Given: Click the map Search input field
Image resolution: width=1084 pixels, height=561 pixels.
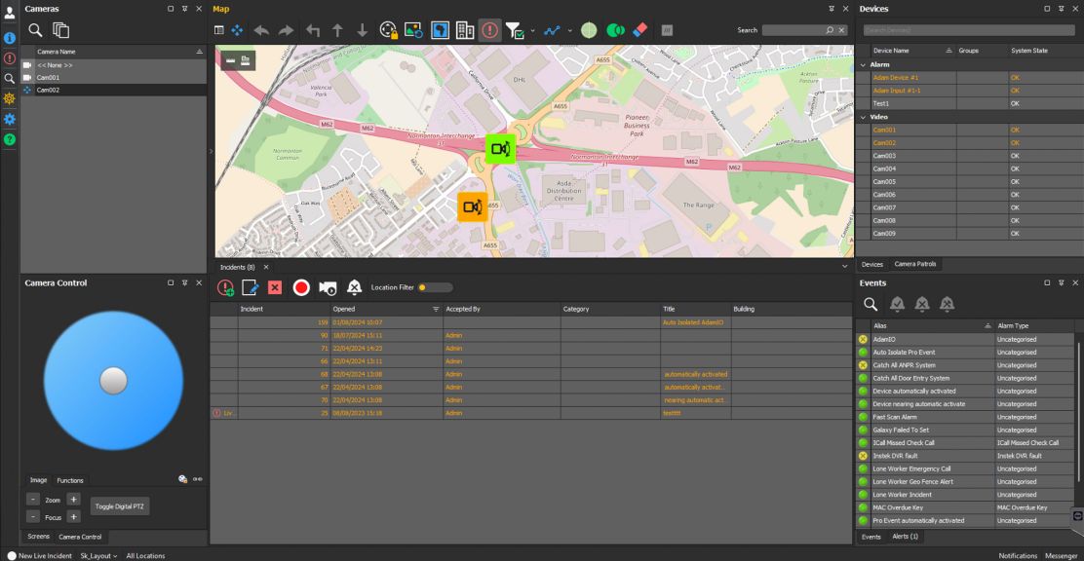Looking at the screenshot, I should click(793, 30).
